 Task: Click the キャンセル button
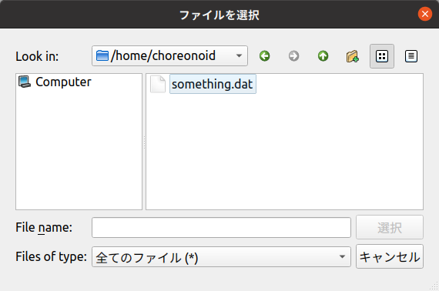(390, 256)
